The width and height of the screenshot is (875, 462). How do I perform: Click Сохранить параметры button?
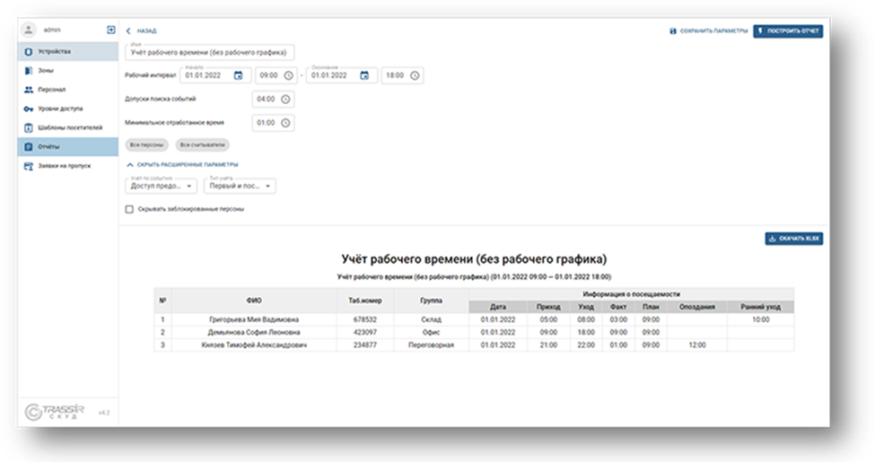(x=709, y=31)
